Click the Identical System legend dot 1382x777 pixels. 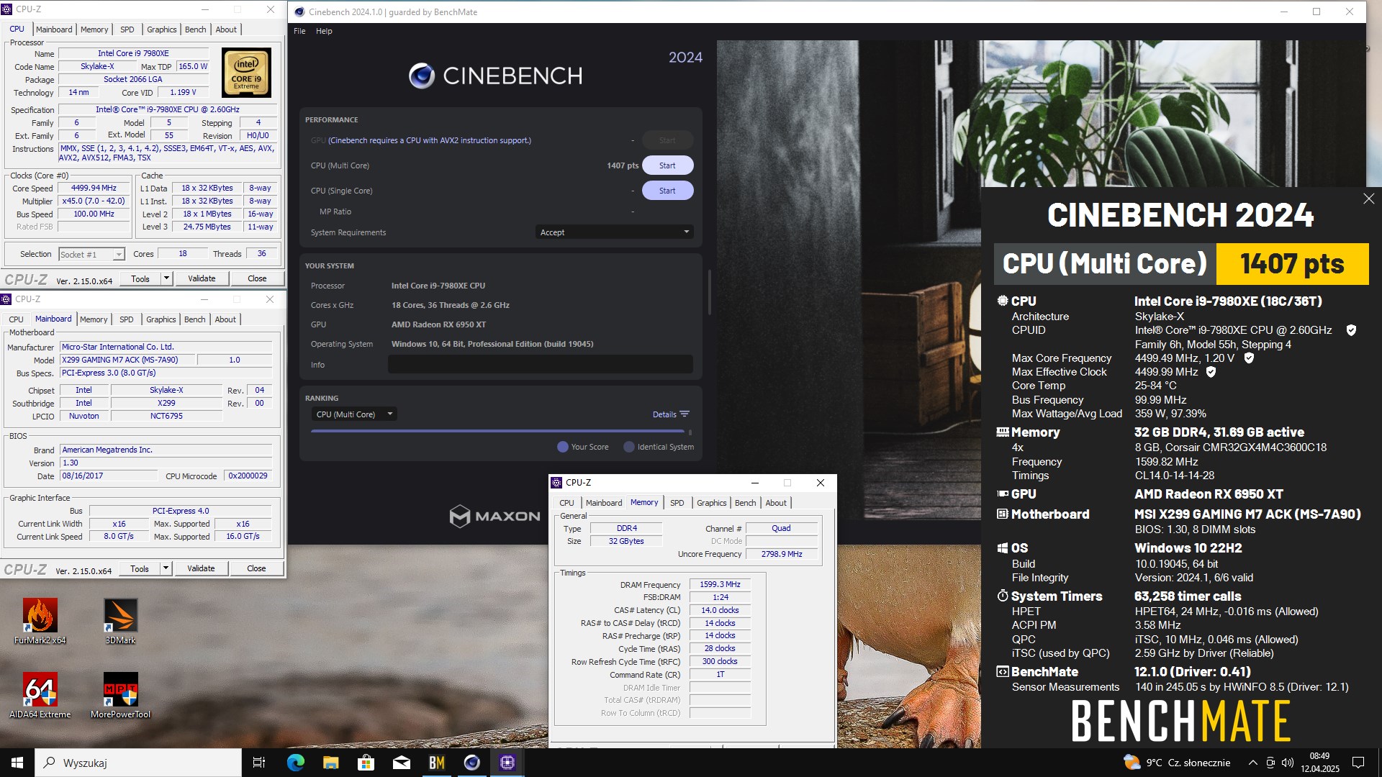(x=628, y=447)
